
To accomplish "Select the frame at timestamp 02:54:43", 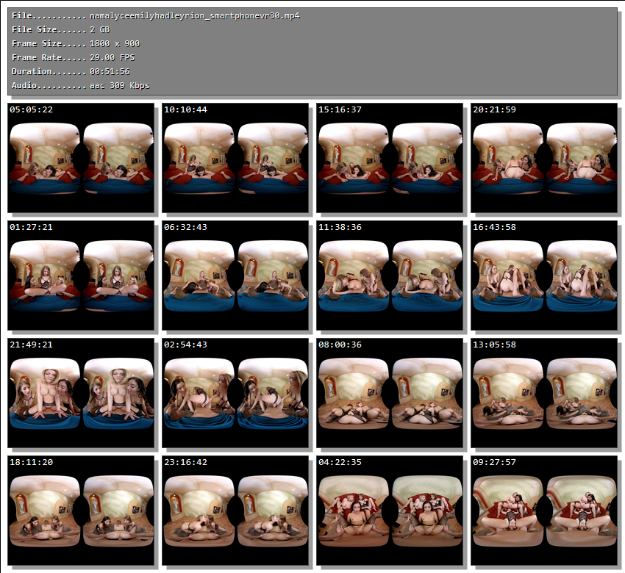I will (x=235, y=393).
